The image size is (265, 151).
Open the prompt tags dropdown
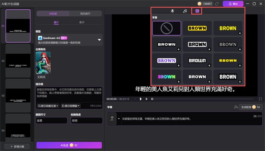71,106
